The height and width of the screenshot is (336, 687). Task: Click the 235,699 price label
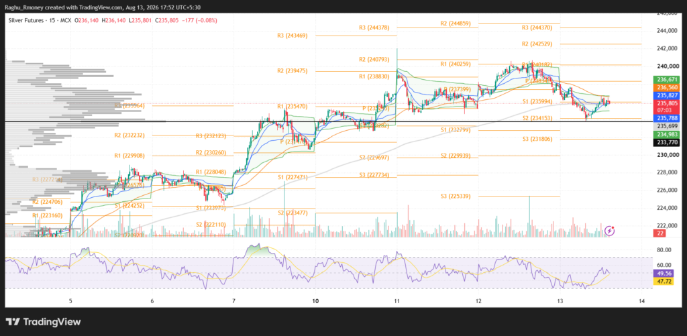point(666,126)
